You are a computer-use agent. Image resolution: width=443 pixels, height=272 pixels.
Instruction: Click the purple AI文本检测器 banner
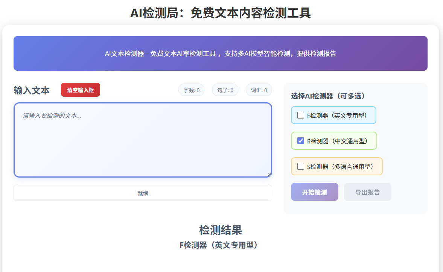coord(220,53)
